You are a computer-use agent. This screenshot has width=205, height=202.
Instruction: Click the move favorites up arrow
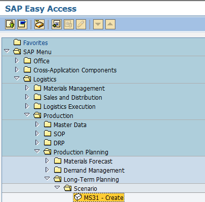(x=110, y=24)
